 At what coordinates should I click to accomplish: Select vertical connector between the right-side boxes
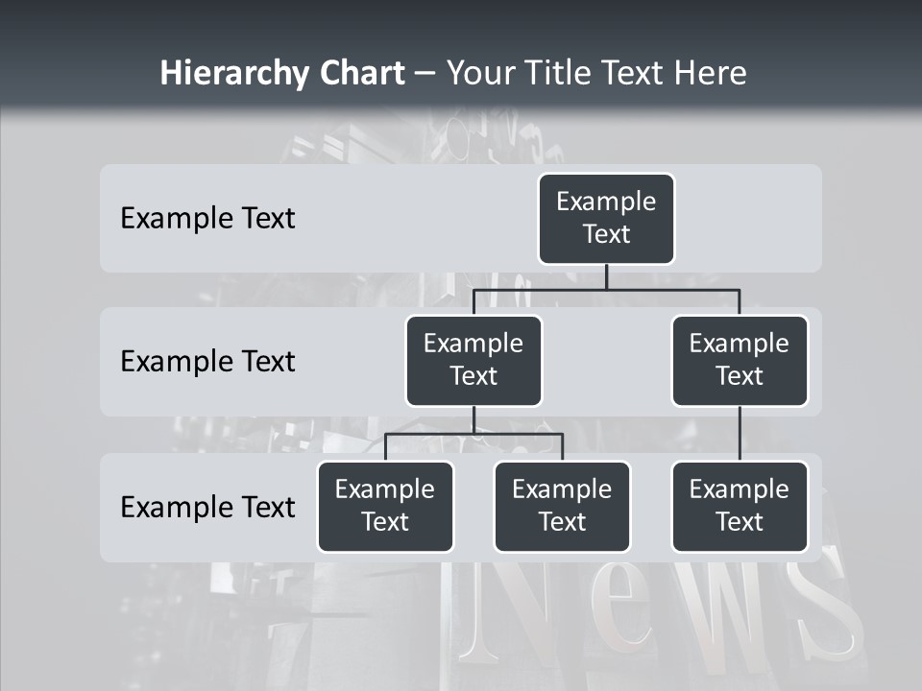pyautogui.click(x=740, y=434)
